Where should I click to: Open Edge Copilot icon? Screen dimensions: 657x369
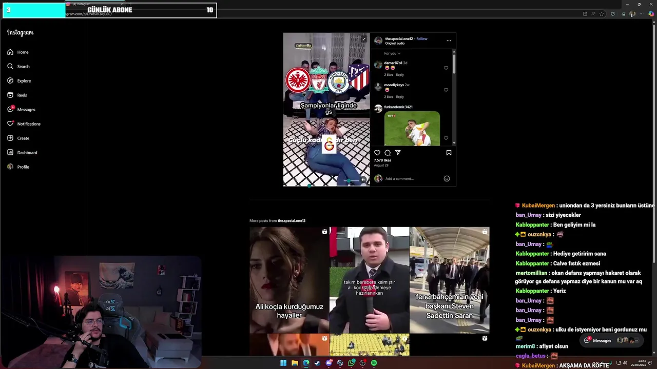click(651, 14)
